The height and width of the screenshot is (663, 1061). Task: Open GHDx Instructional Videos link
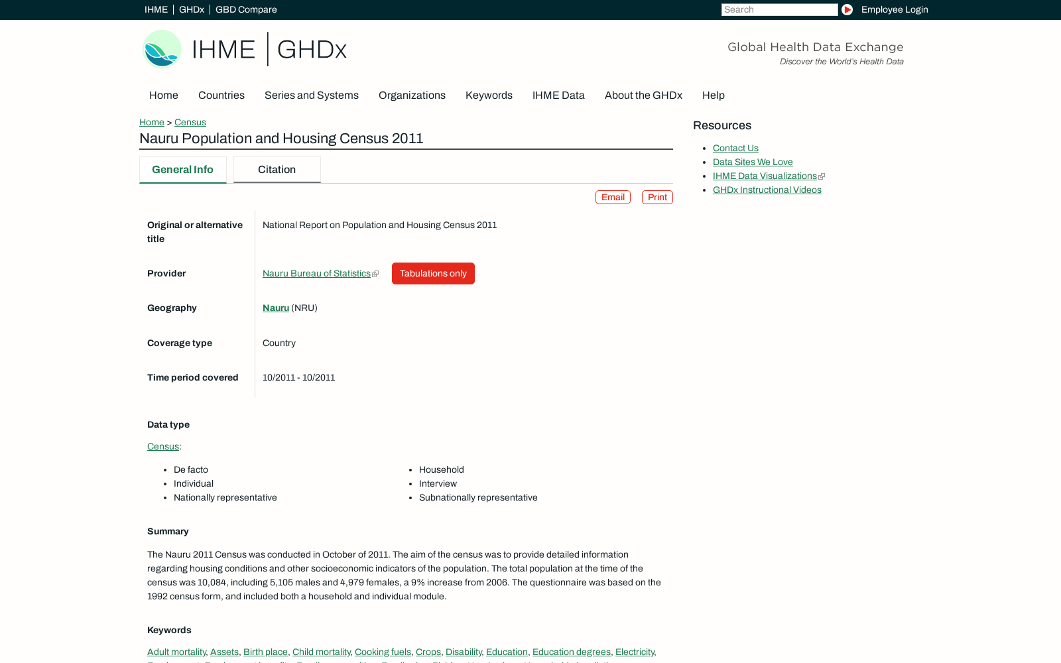[x=767, y=190]
